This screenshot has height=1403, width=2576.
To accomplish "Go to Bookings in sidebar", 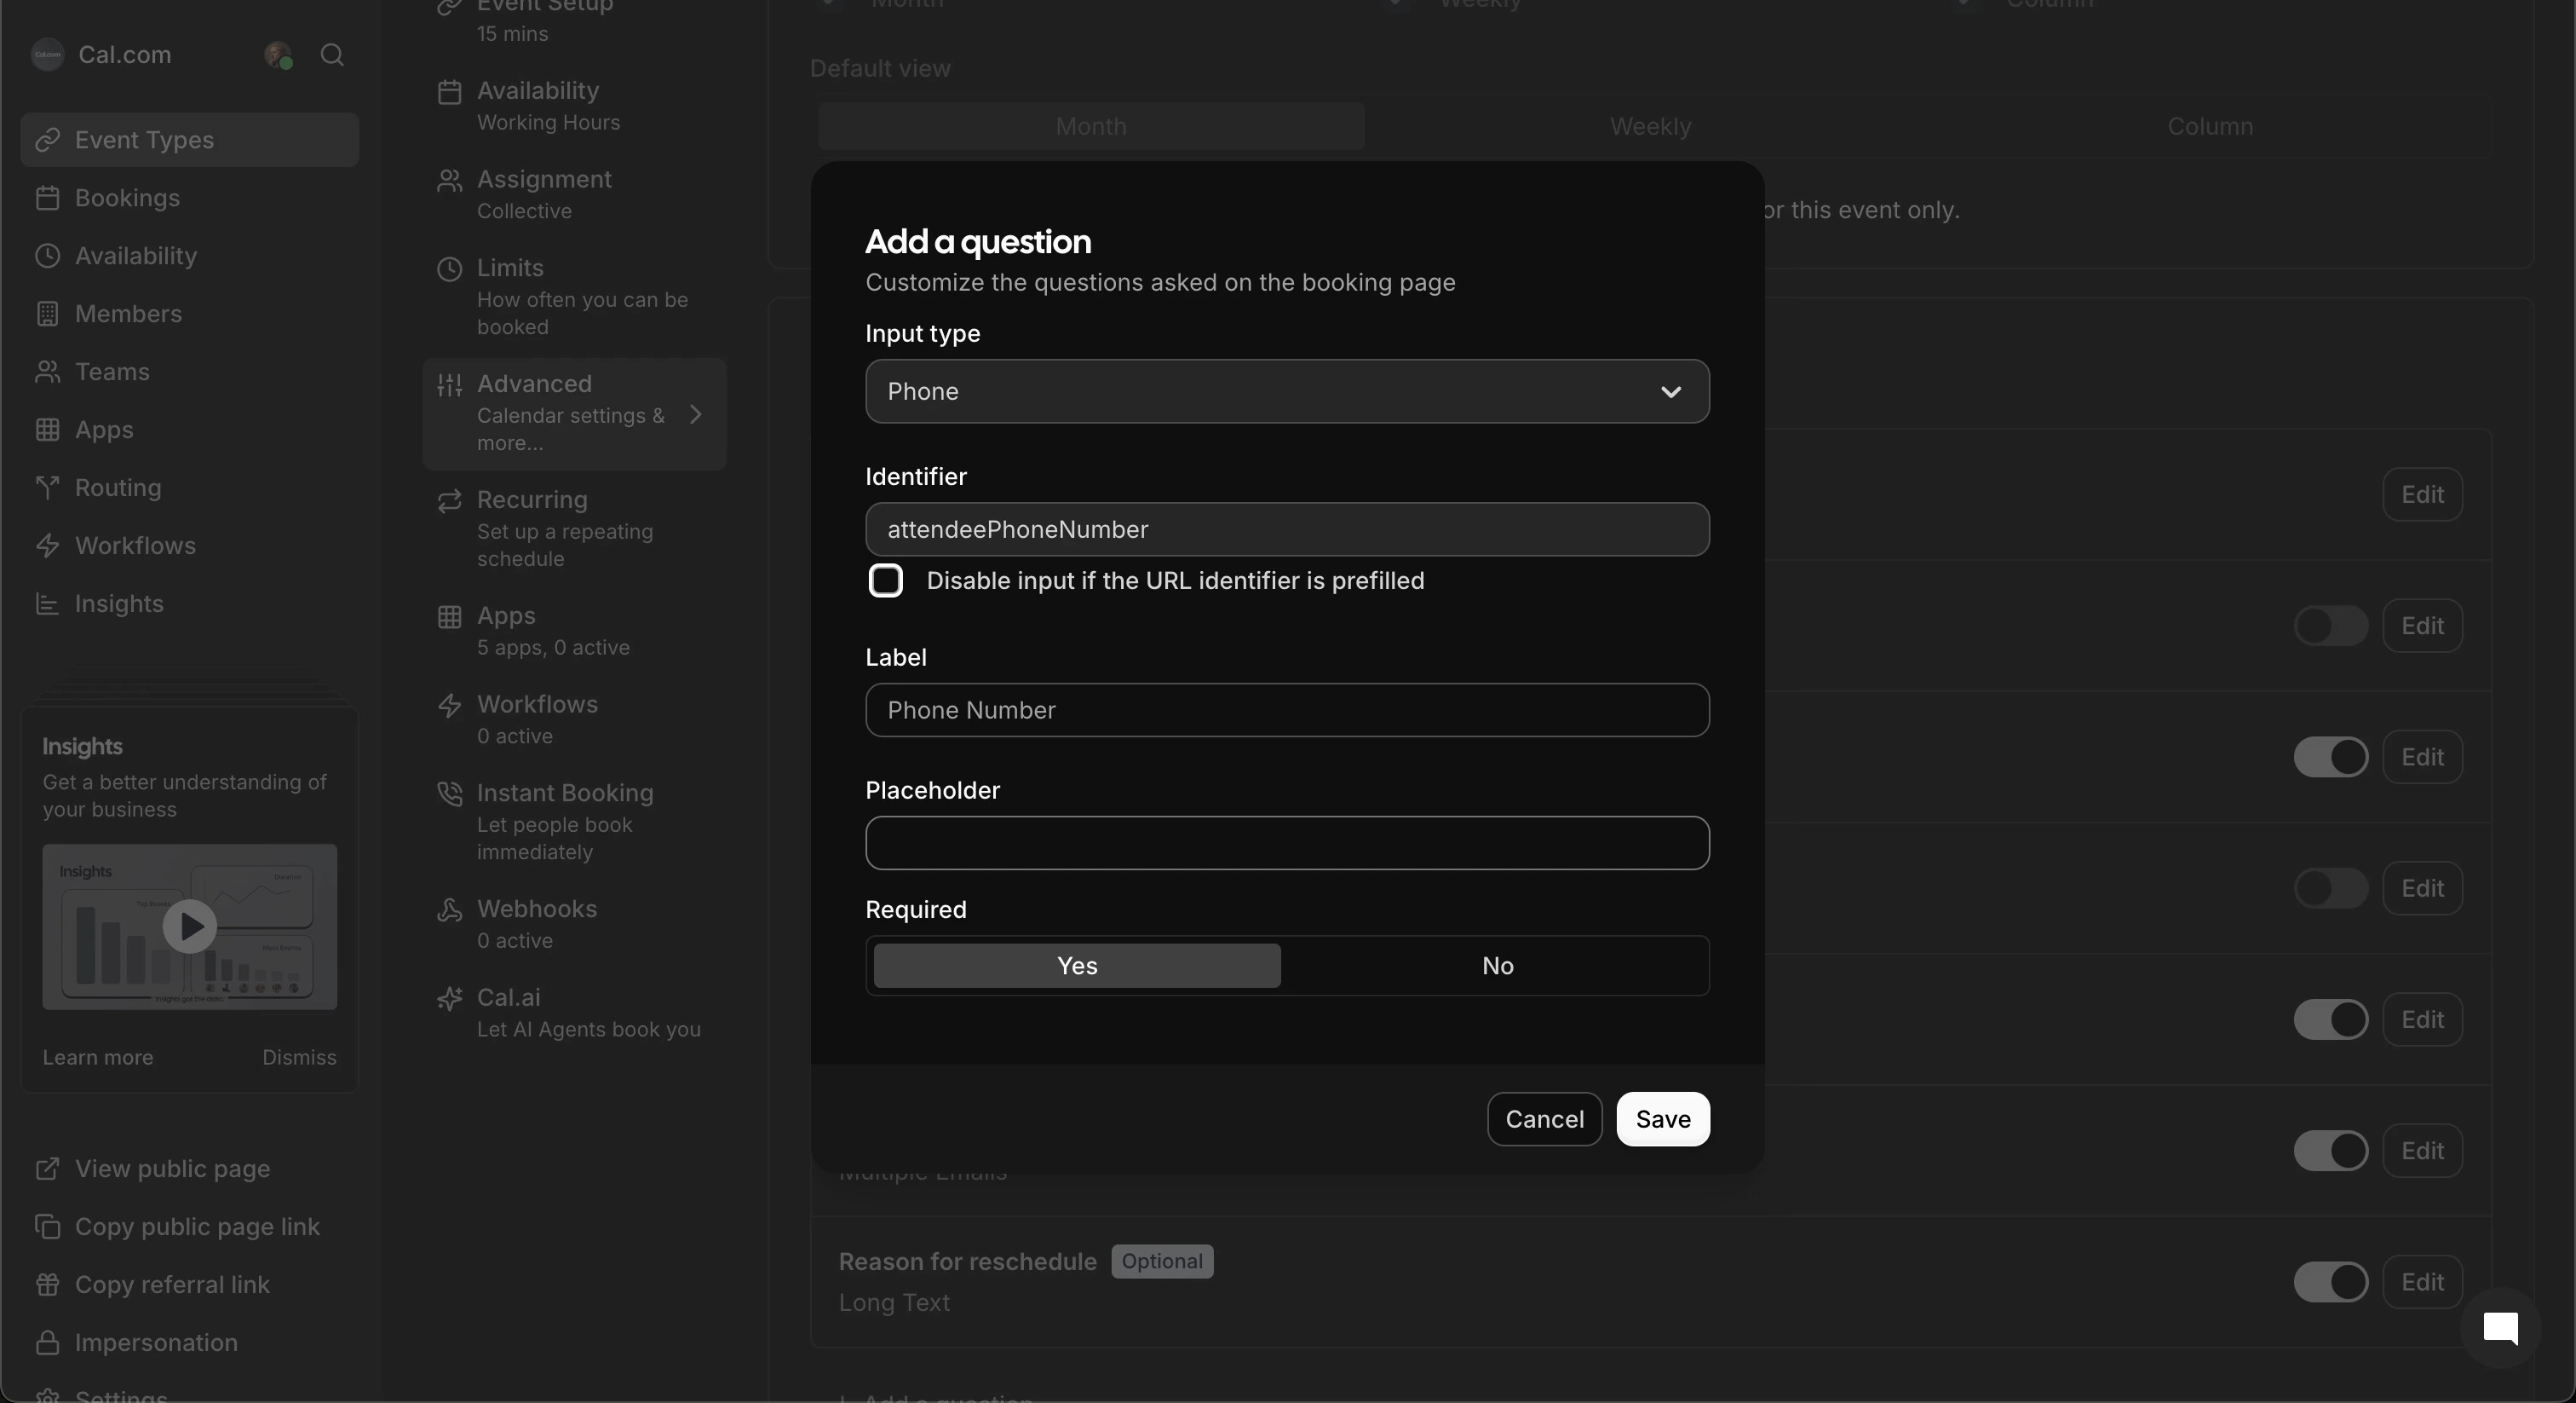I will pyautogui.click(x=127, y=198).
